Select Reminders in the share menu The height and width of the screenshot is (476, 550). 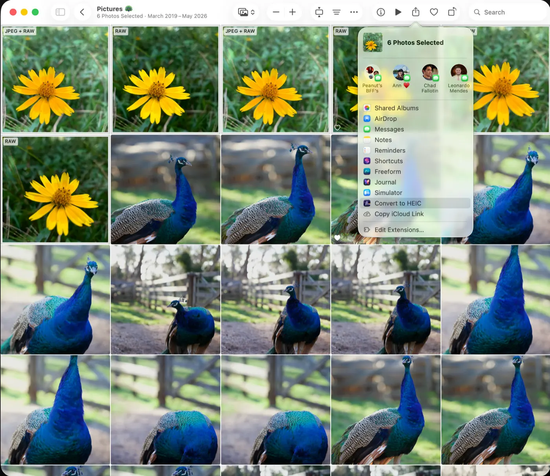(415, 150)
